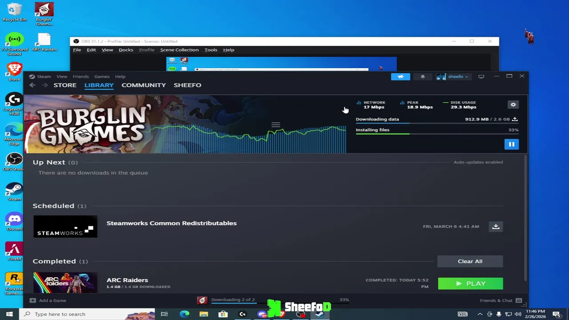The height and width of the screenshot is (320, 569).
Task: Click the Steam desktop icon
Action: click(14, 192)
